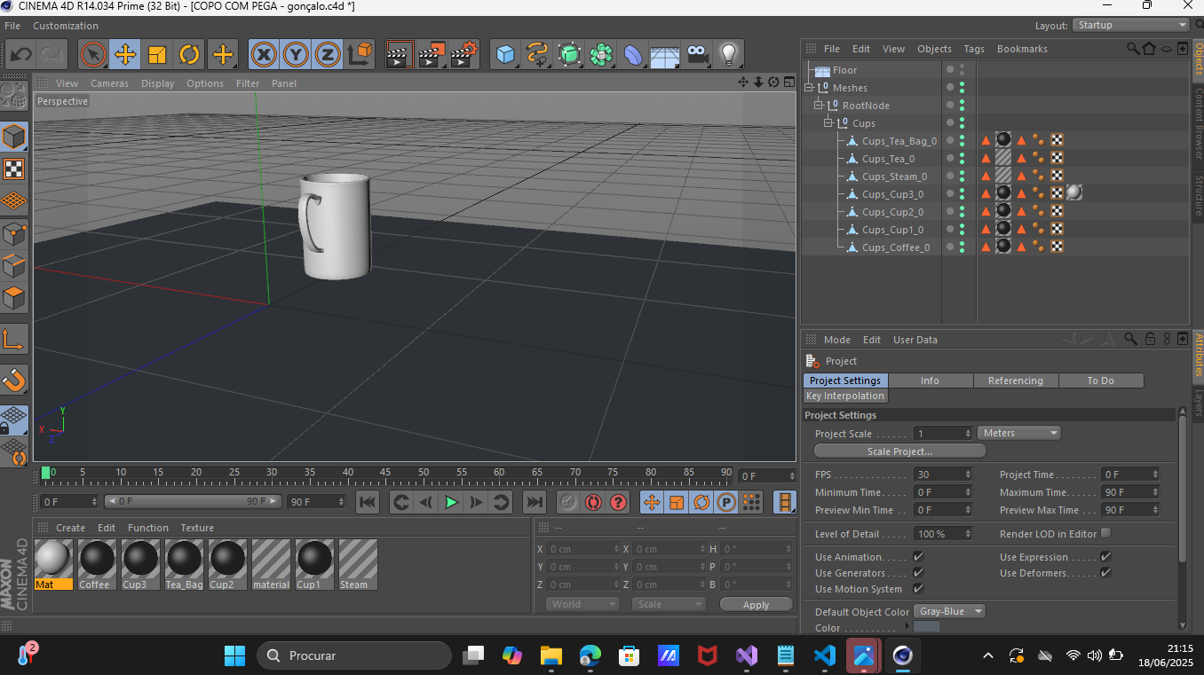Switch to the Key Interpolation tab
Image resolution: width=1204 pixels, height=675 pixels.
845,396
